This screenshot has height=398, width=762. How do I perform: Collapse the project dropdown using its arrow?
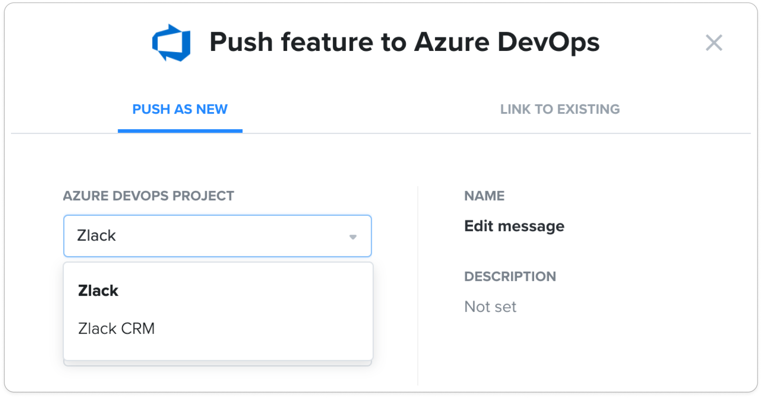(x=353, y=237)
